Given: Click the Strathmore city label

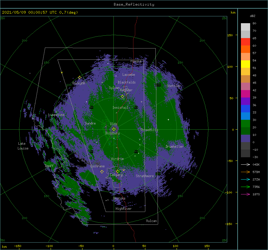Looking at the screenshot, I should pos(145,176).
